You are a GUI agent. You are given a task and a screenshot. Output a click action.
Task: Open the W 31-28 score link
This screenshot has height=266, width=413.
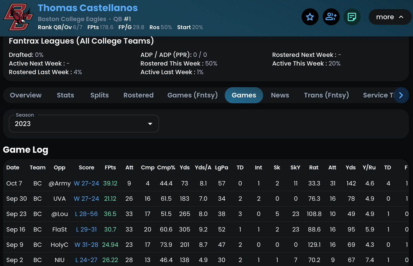tap(86, 245)
